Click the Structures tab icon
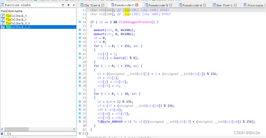The height and width of the screenshot is (138, 266). [245, 5]
